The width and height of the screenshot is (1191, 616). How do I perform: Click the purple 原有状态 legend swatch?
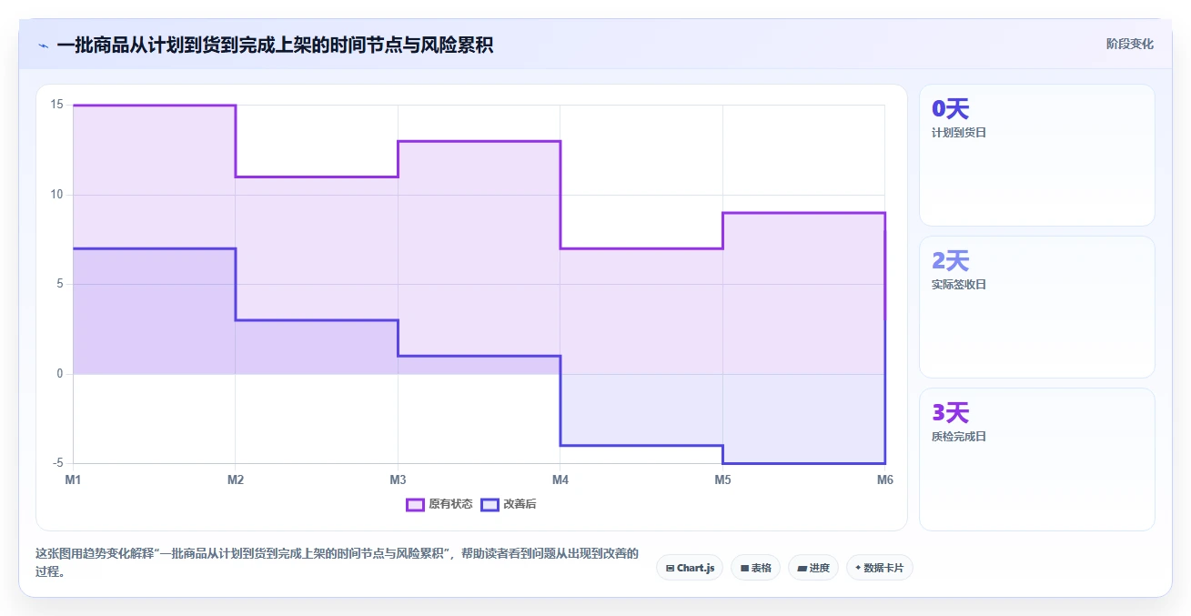coord(415,504)
